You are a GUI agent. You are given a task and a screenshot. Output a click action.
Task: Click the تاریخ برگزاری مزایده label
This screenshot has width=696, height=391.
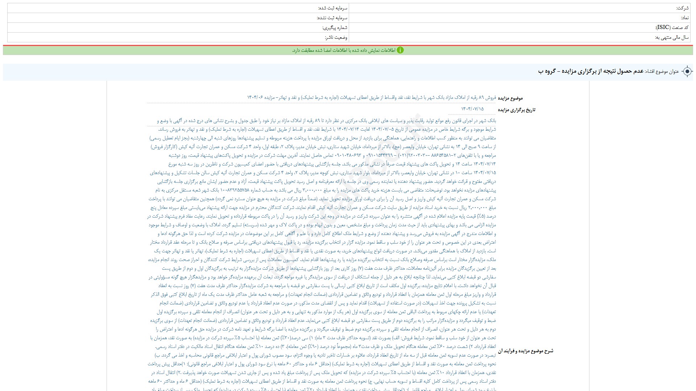[516, 110]
